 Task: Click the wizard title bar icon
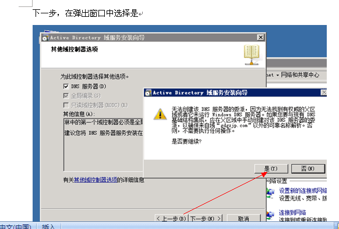(x=45, y=38)
